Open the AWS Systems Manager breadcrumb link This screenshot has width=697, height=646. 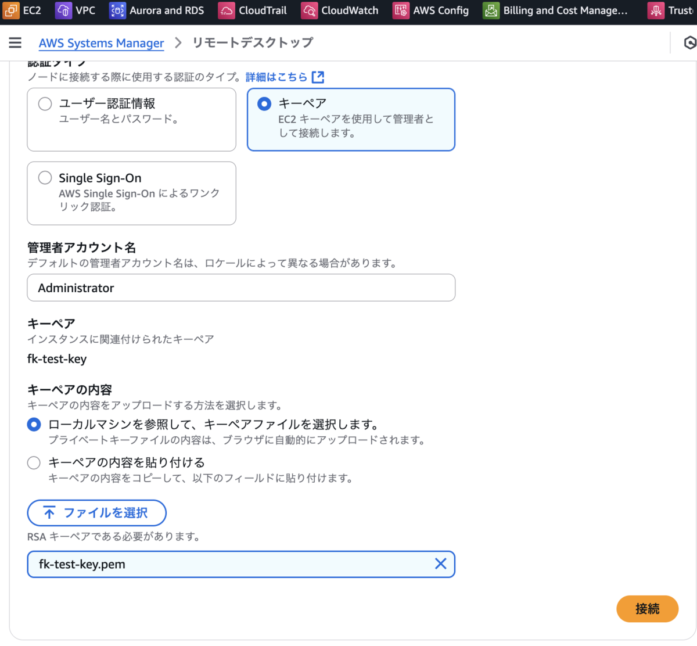[101, 43]
